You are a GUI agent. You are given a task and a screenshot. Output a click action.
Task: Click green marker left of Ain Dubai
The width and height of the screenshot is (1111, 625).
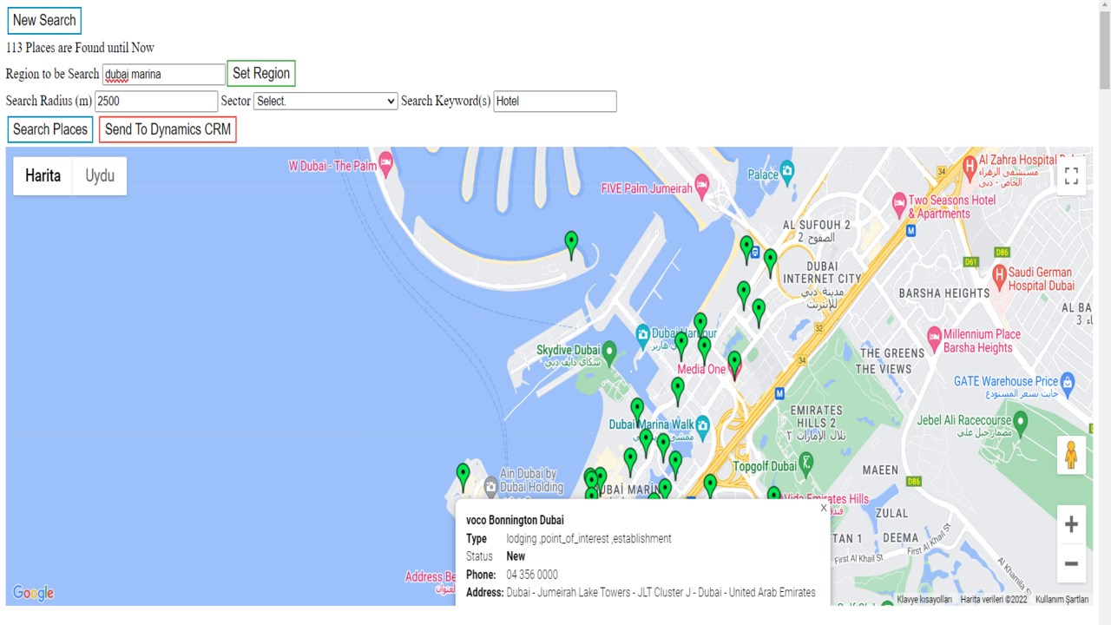(x=463, y=477)
